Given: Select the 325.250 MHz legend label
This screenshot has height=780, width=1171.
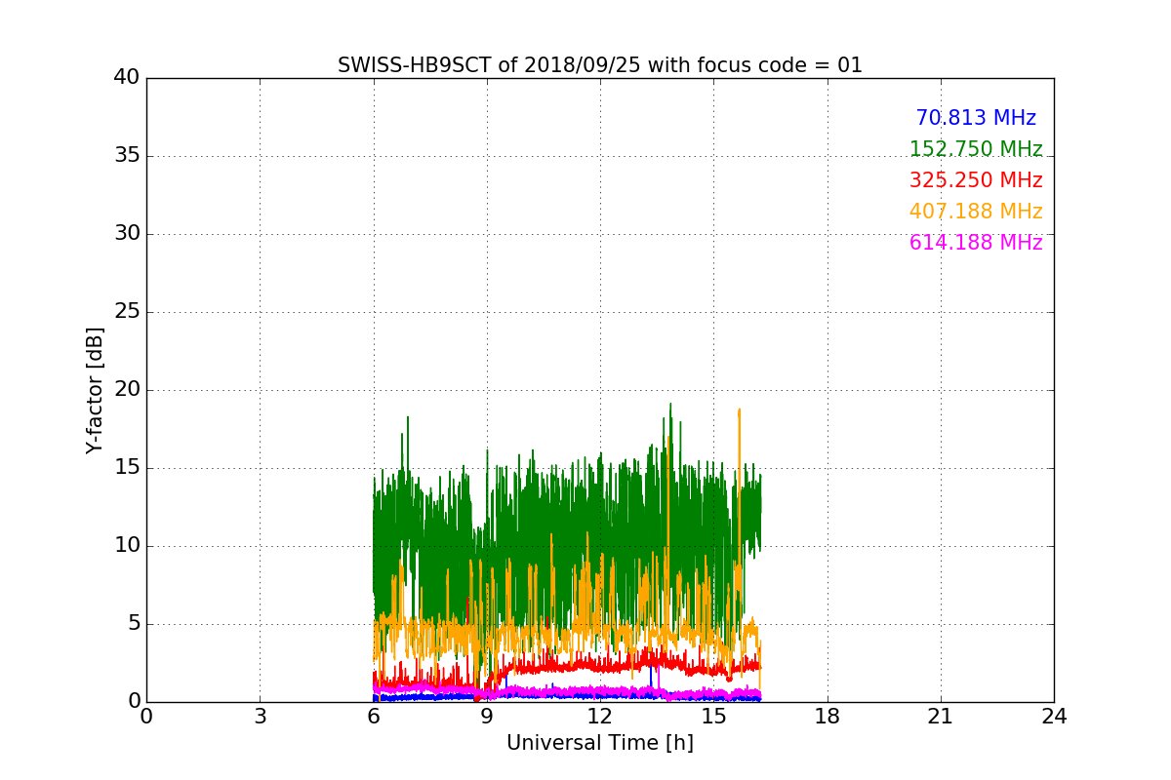Looking at the screenshot, I should pos(976,180).
